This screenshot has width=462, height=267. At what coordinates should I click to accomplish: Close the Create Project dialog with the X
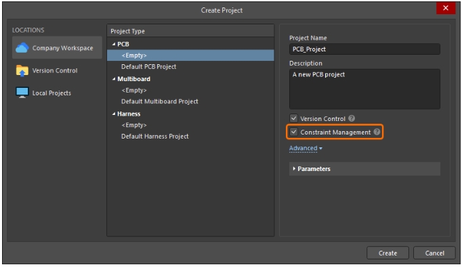coord(446,8)
